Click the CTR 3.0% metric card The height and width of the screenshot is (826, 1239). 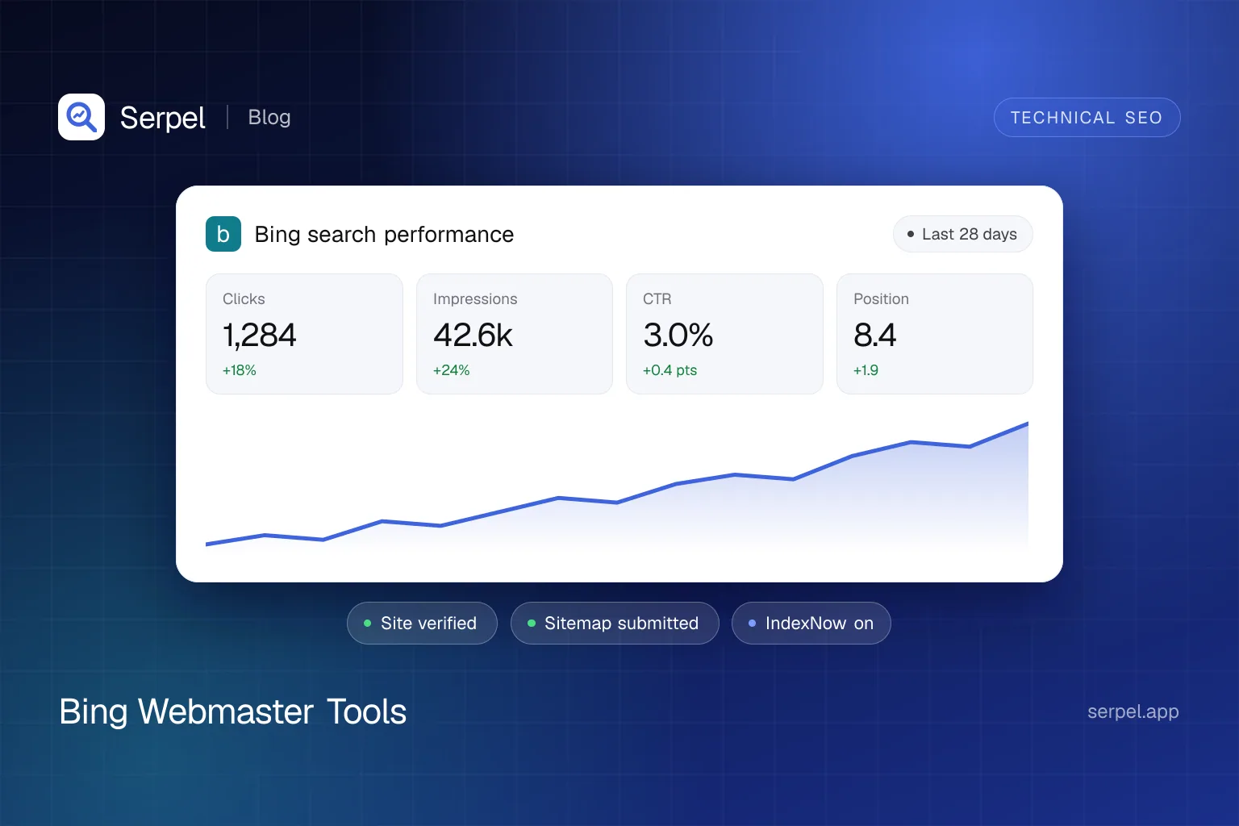724,334
